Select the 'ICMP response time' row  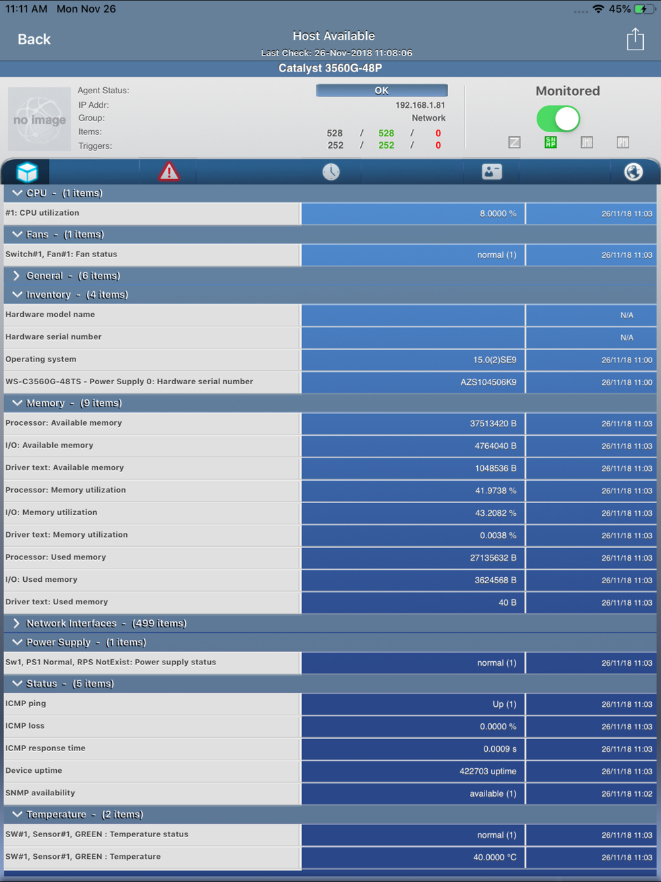tap(330, 749)
